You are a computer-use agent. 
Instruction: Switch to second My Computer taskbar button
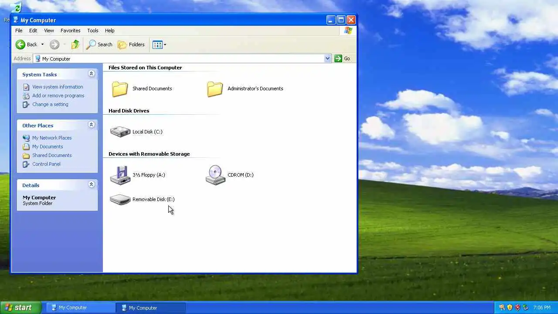tap(151, 307)
